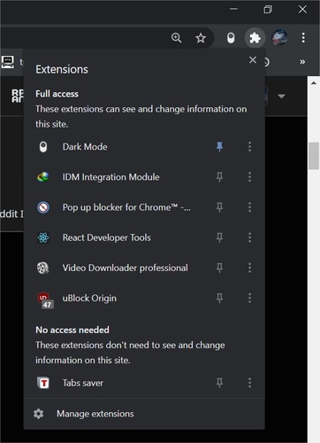Close the Extensions popup panel
Image resolution: width=320 pixels, height=443 pixels.
pos(253,60)
